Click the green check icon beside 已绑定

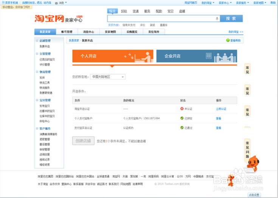coord(182,118)
